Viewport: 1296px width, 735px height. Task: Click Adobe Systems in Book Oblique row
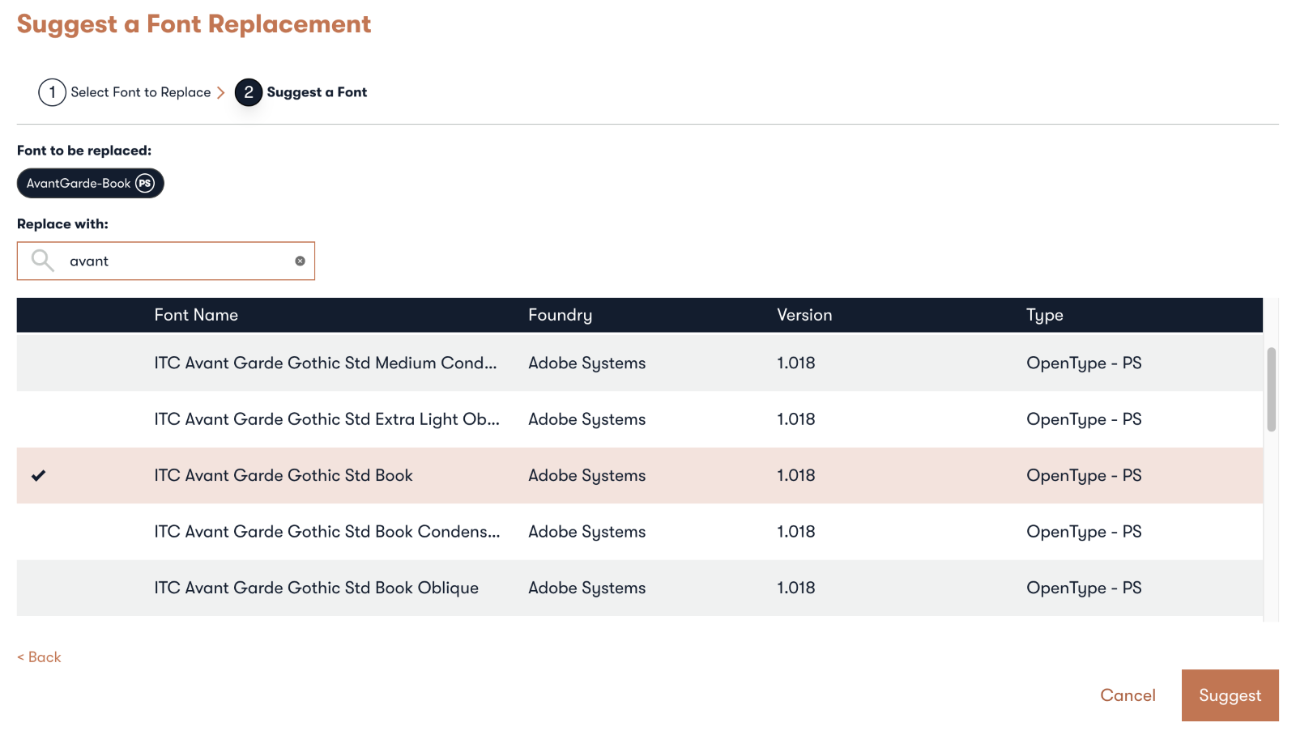pos(586,588)
